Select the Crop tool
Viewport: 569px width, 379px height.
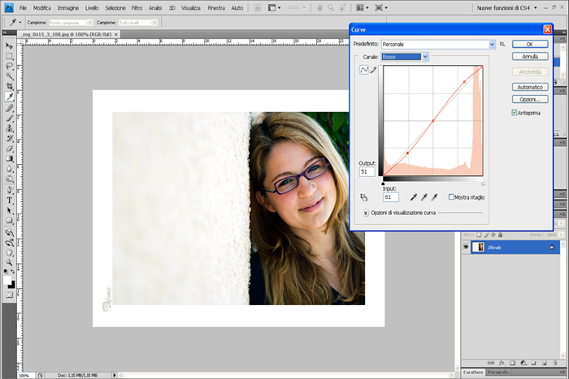click(x=10, y=86)
